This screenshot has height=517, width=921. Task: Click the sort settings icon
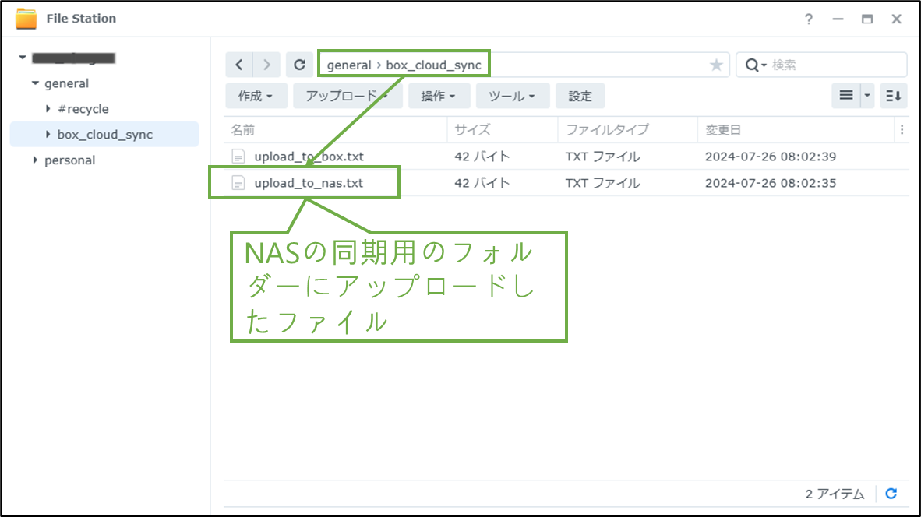click(893, 95)
